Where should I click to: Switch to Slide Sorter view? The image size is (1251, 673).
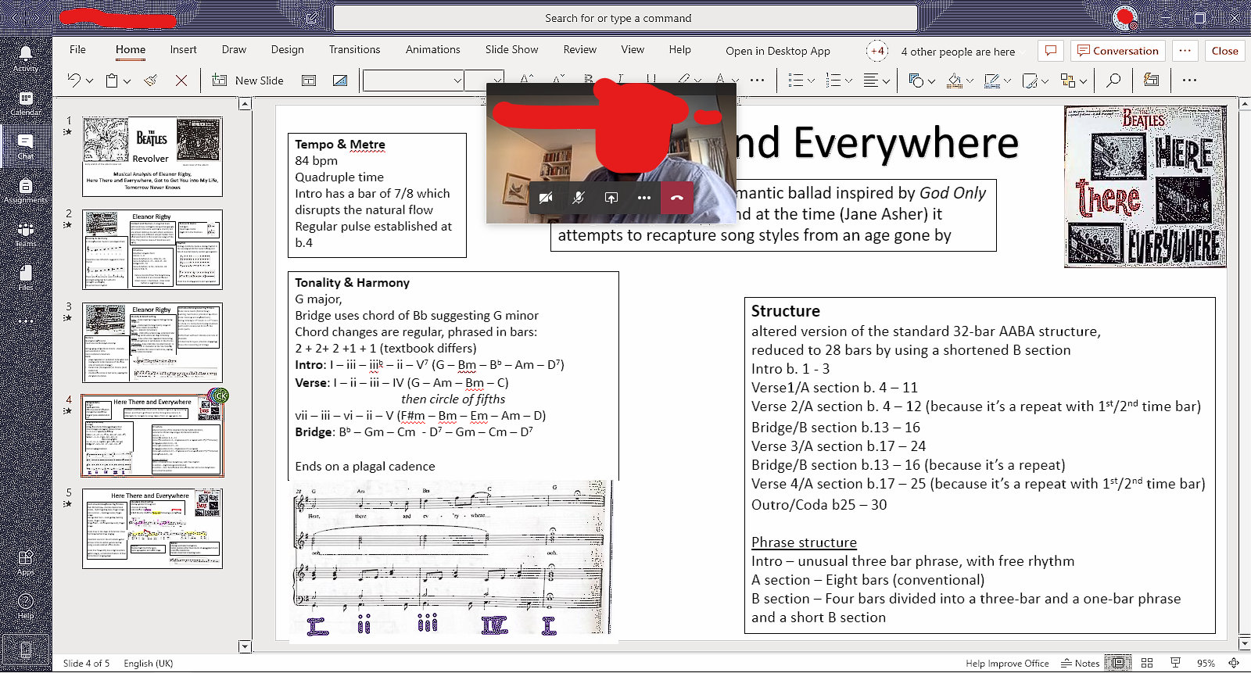(x=1147, y=663)
